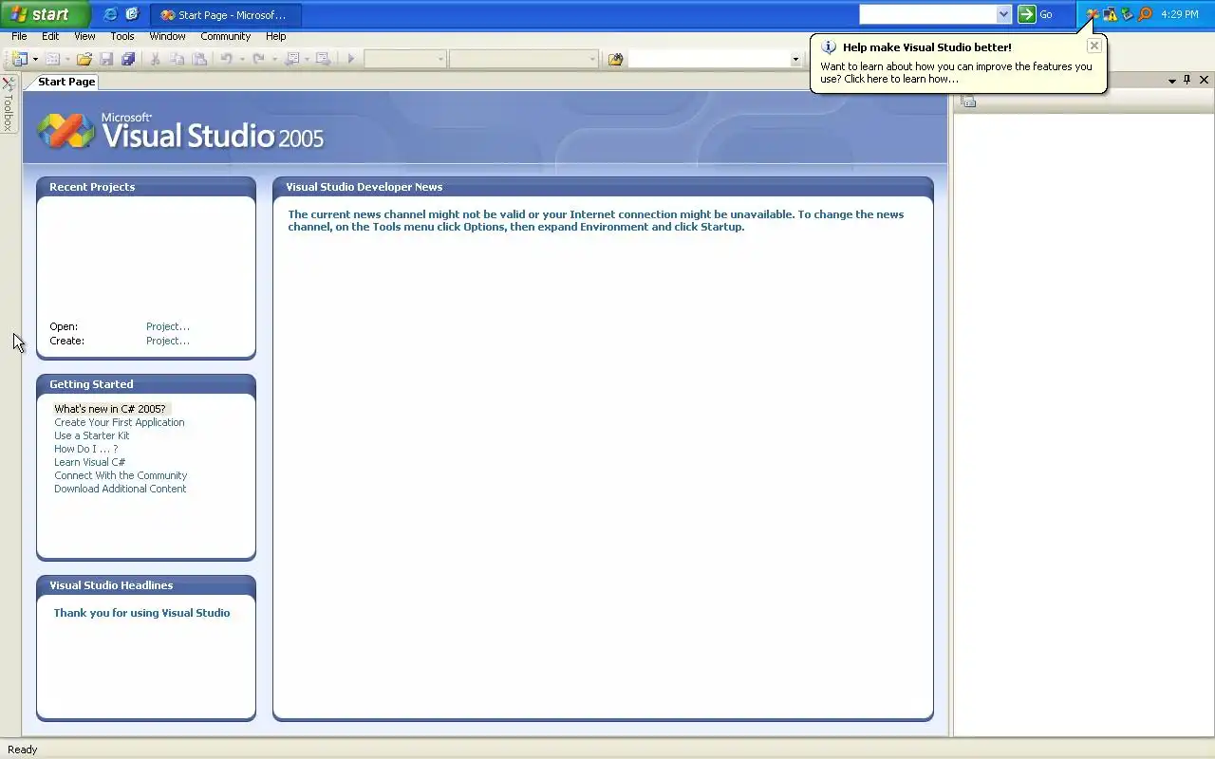Click the Redo arrow icon
1215x759 pixels.
tap(258, 59)
